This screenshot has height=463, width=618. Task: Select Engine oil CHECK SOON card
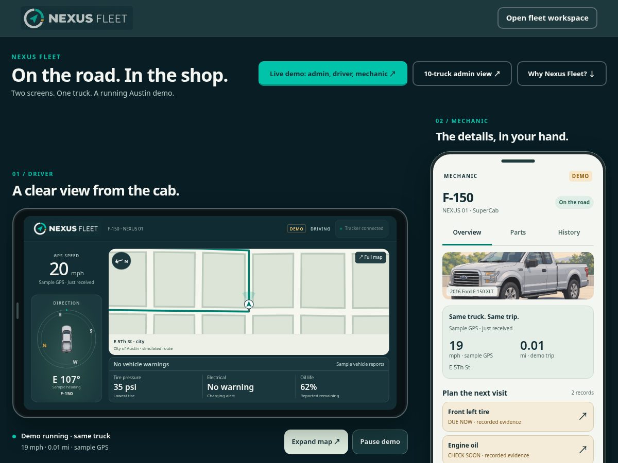(518, 450)
